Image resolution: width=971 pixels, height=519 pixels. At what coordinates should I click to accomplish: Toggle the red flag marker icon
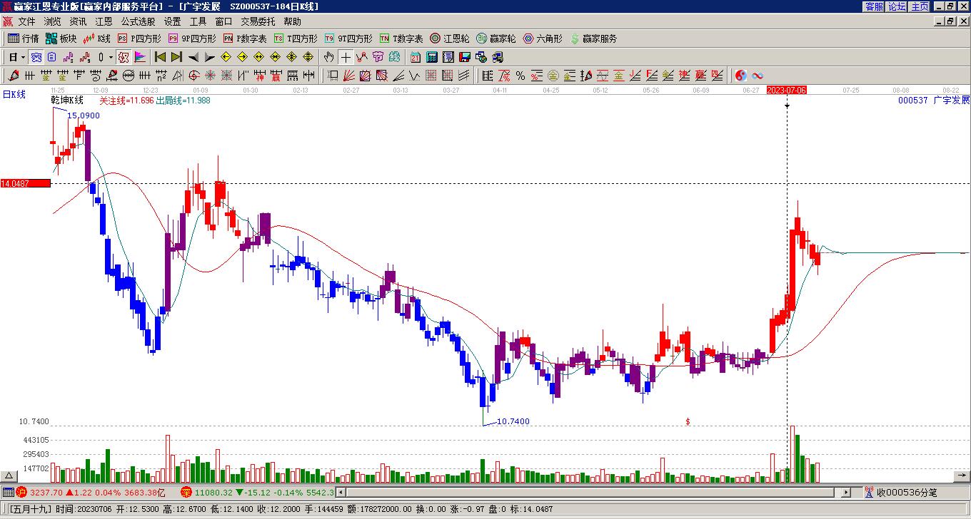[140, 57]
